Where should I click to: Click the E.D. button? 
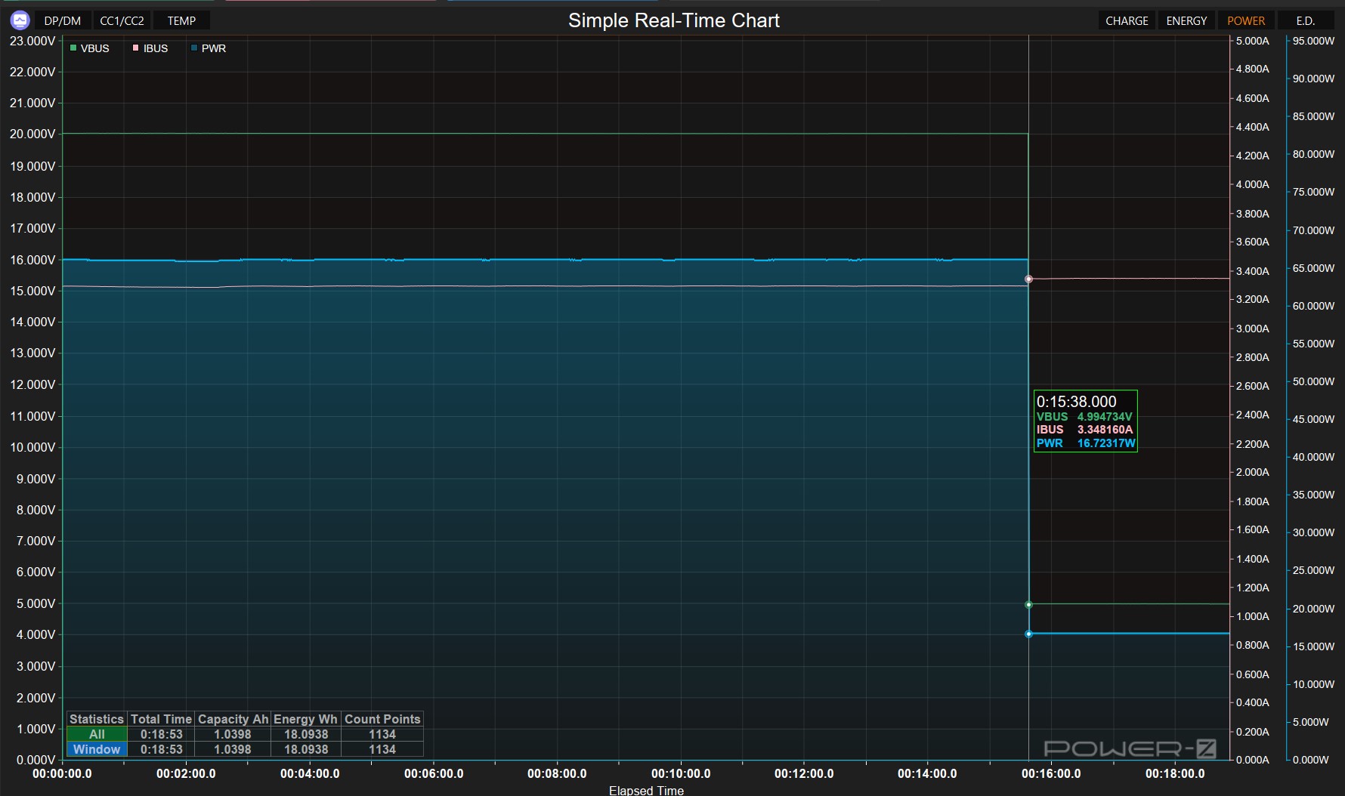coord(1305,21)
